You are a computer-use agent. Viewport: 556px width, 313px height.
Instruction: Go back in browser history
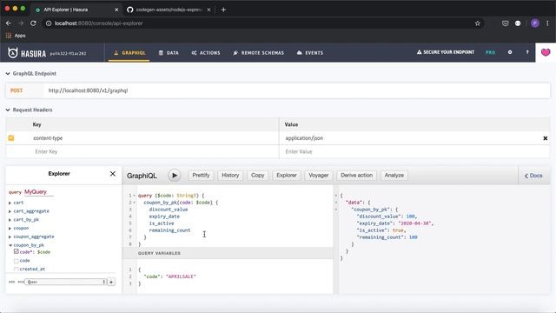pos(9,23)
